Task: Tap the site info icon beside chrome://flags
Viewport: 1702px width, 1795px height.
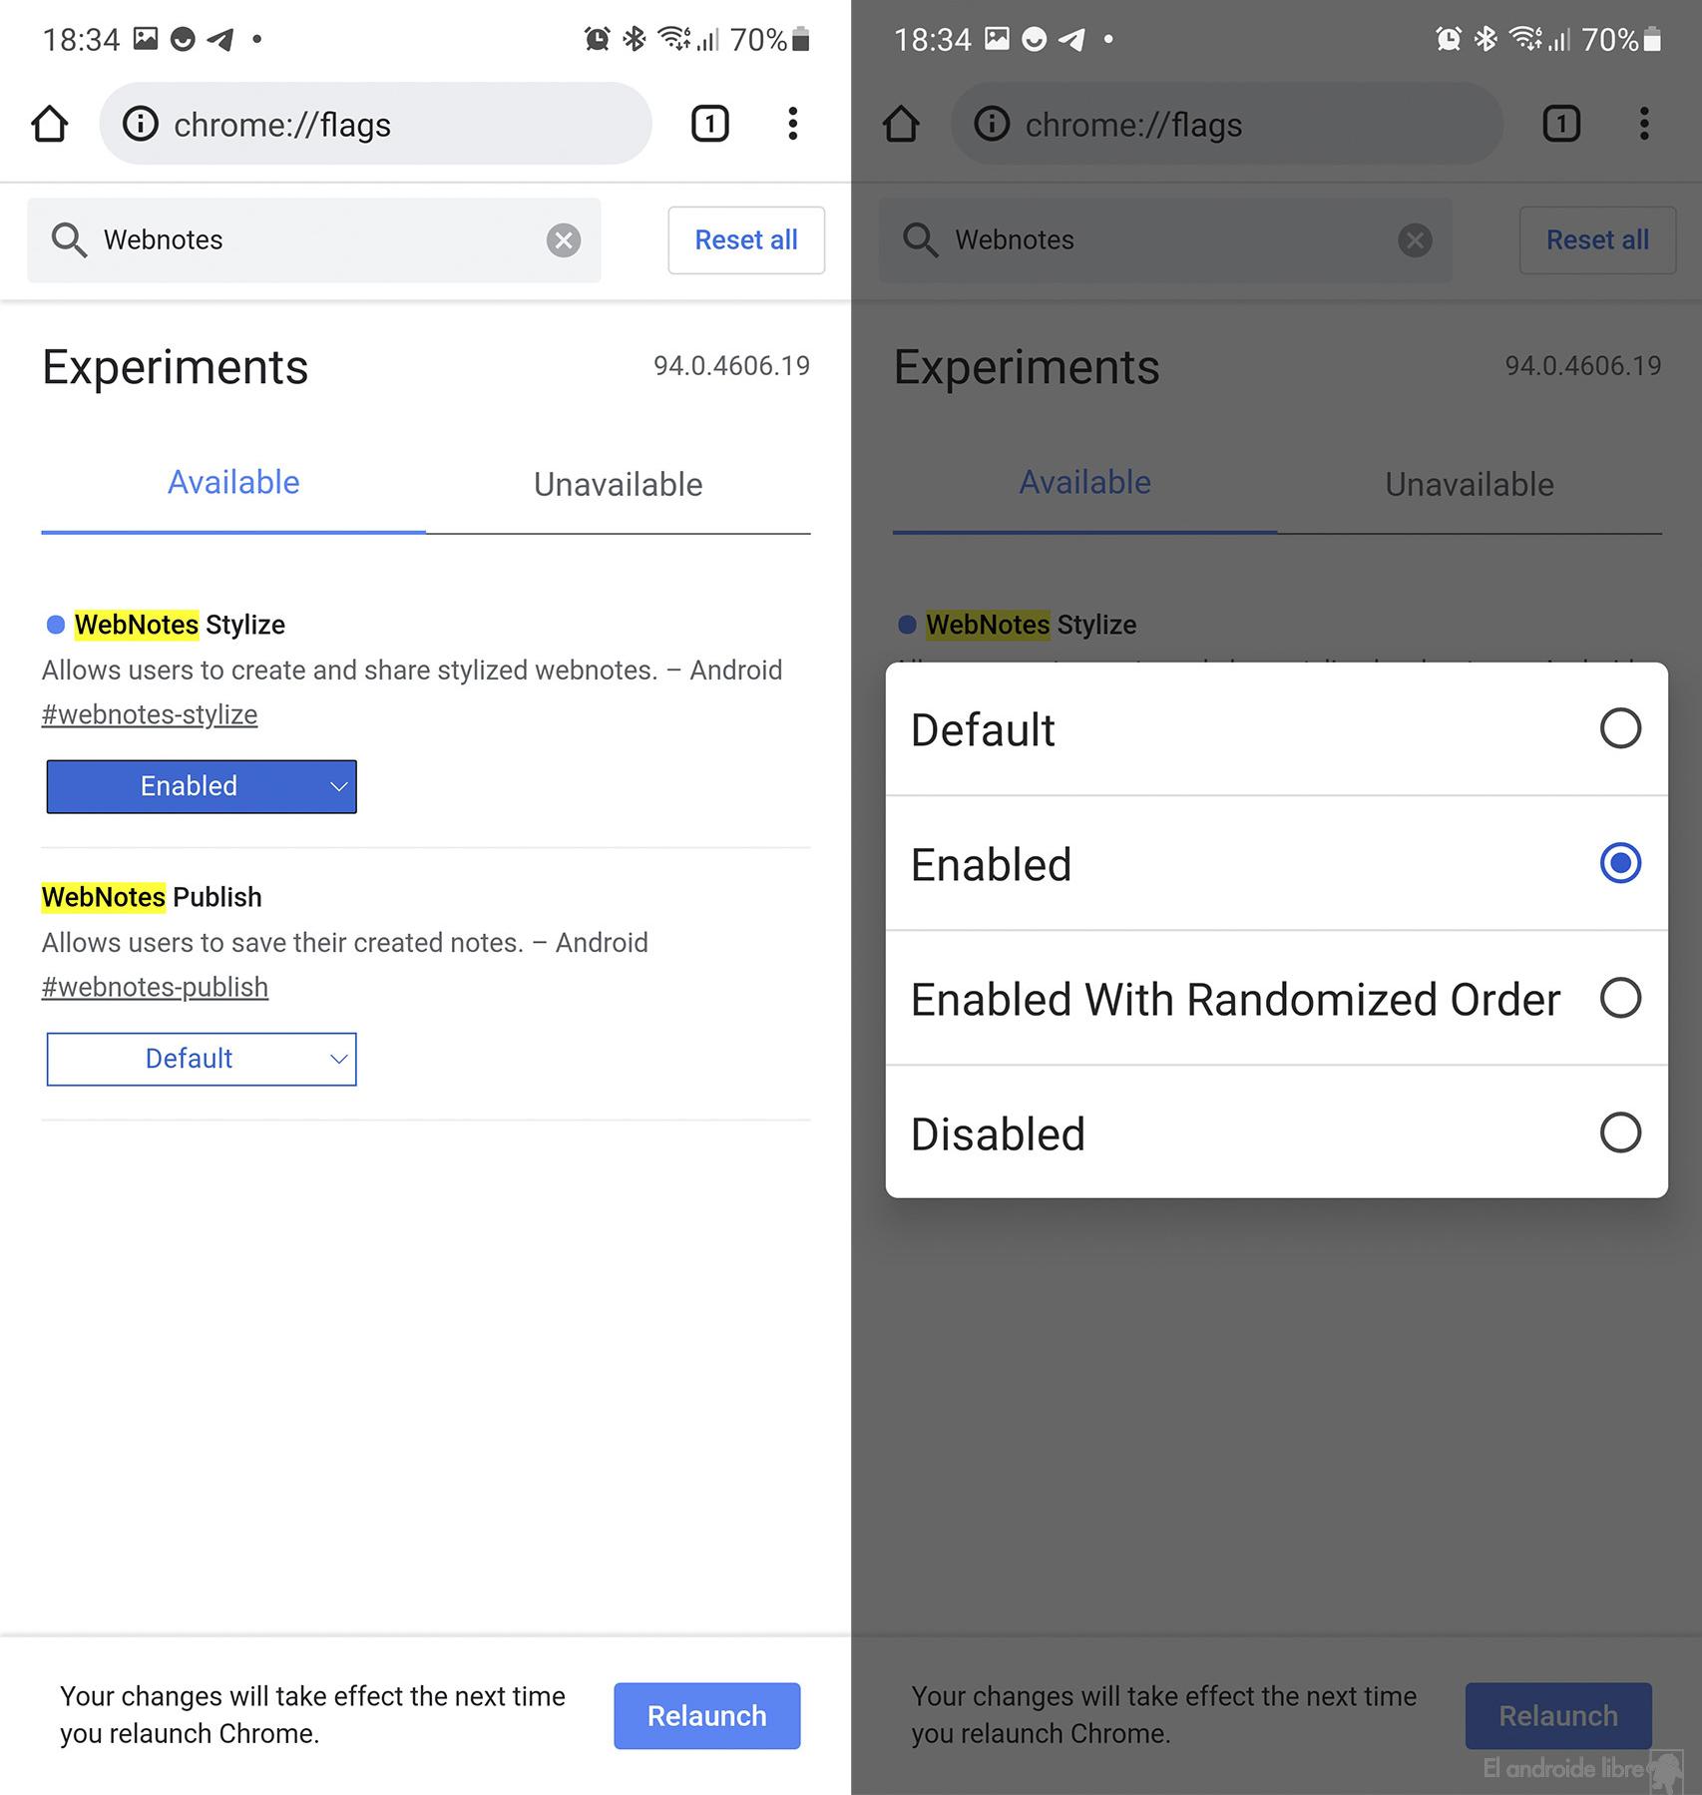Action: point(141,124)
